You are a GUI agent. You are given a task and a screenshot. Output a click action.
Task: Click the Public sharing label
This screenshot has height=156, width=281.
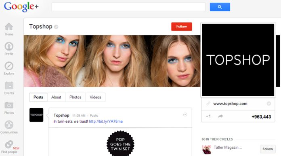[94, 116]
